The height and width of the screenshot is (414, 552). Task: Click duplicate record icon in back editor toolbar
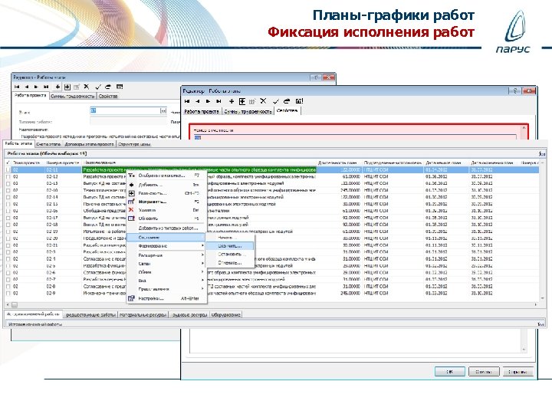[67, 87]
